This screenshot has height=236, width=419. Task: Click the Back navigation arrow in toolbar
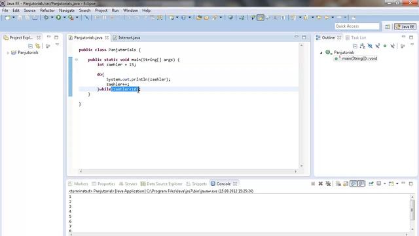[x=327, y=18]
